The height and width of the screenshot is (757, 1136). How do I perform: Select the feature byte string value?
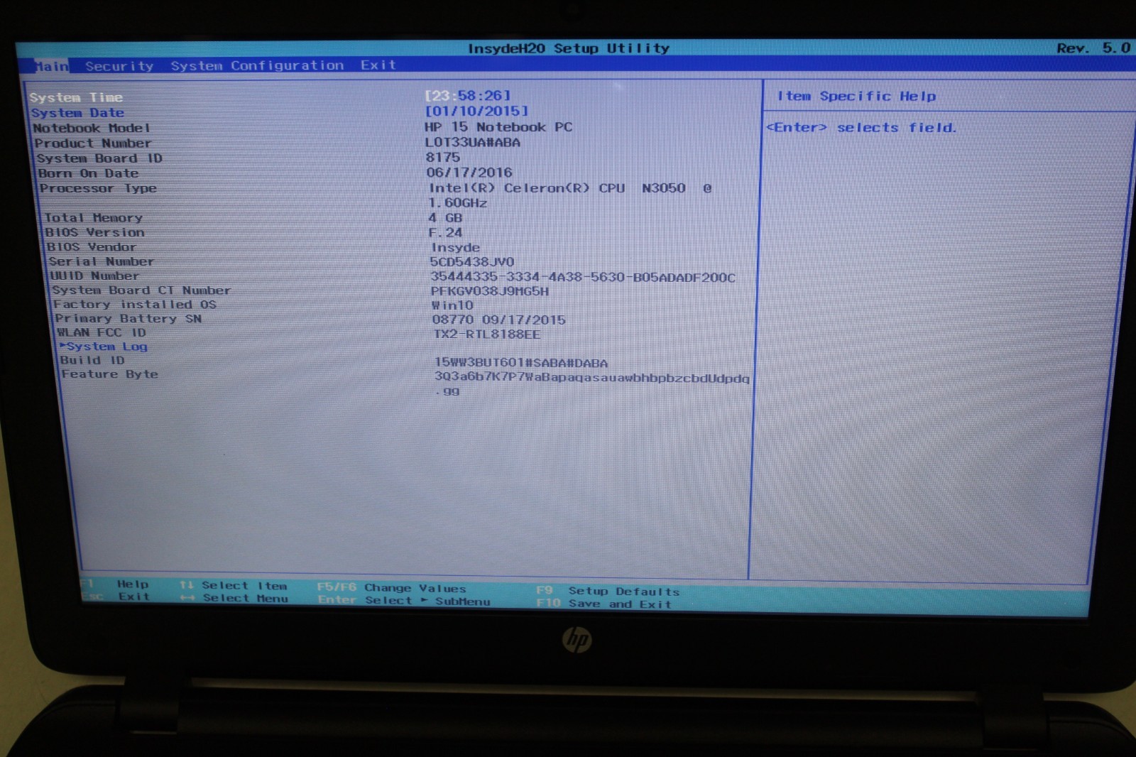592,384
